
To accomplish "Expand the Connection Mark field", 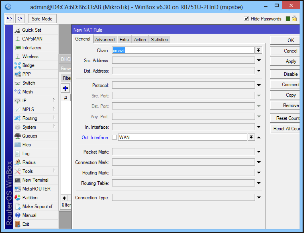I will tap(259, 162).
